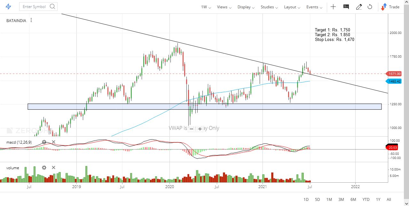Viewport: 409px width, 206px height.
Task: Select the YTD range
Action: [x=366, y=200]
